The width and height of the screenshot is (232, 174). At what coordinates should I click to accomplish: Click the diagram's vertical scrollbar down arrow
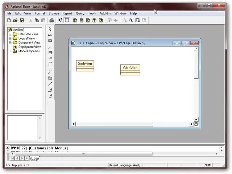[x=196, y=119]
